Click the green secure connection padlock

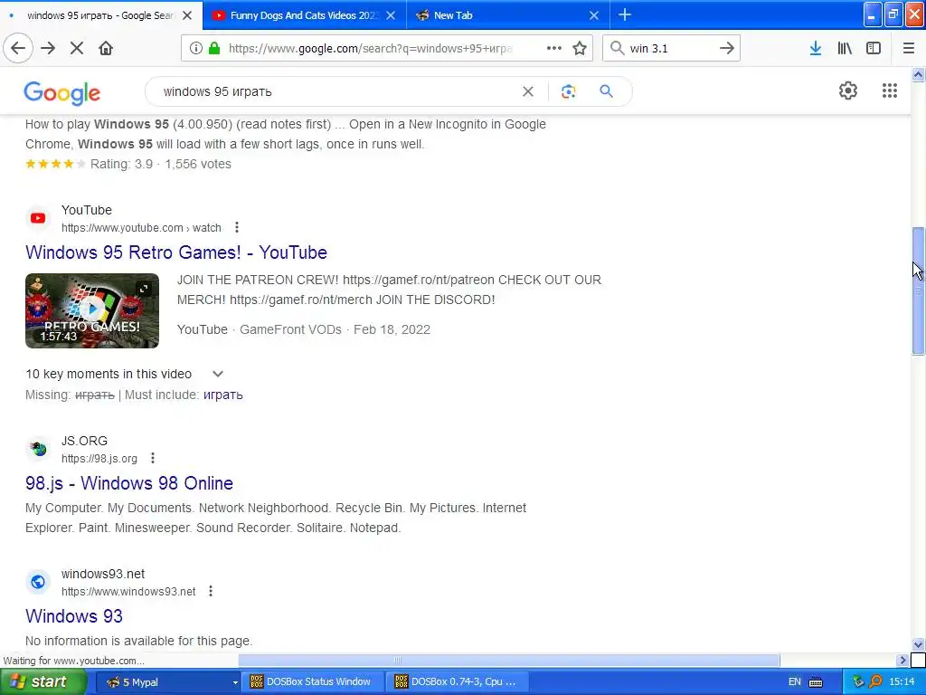click(x=214, y=49)
